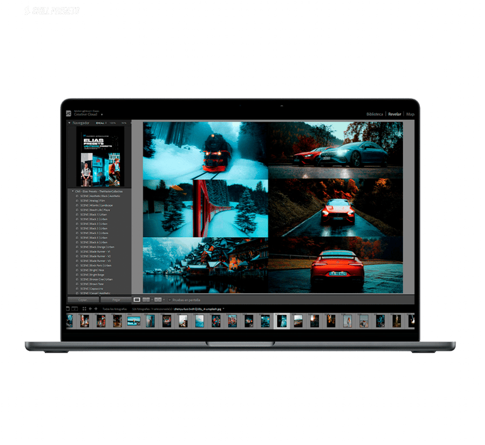Open the filmstrip filename dropdown arrow
485x445 pixels.
click(224, 309)
